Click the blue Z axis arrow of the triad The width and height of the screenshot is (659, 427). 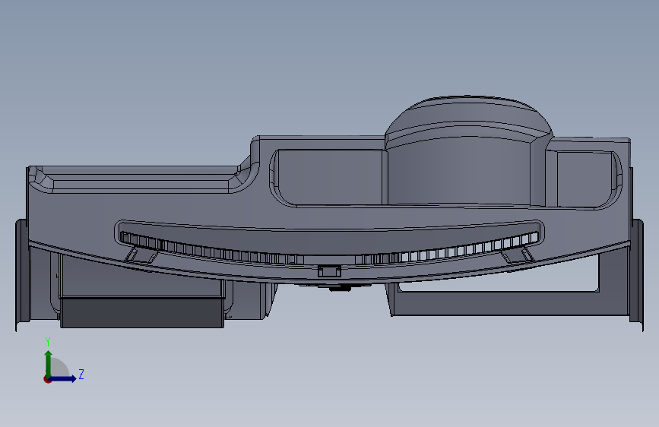pyautogui.click(x=64, y=378)
